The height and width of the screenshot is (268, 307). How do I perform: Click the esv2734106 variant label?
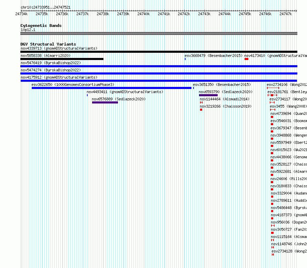click(287, 85)
